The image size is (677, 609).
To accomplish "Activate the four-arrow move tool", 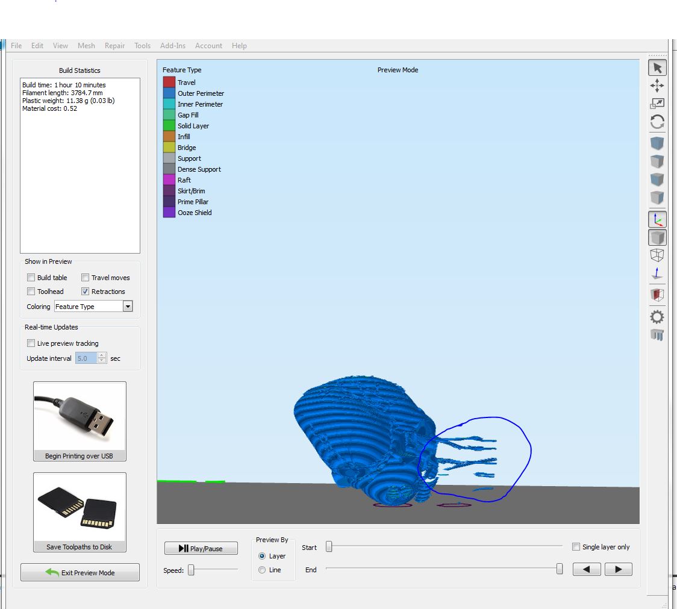I will pyautogui.click(x=657, y=86).
